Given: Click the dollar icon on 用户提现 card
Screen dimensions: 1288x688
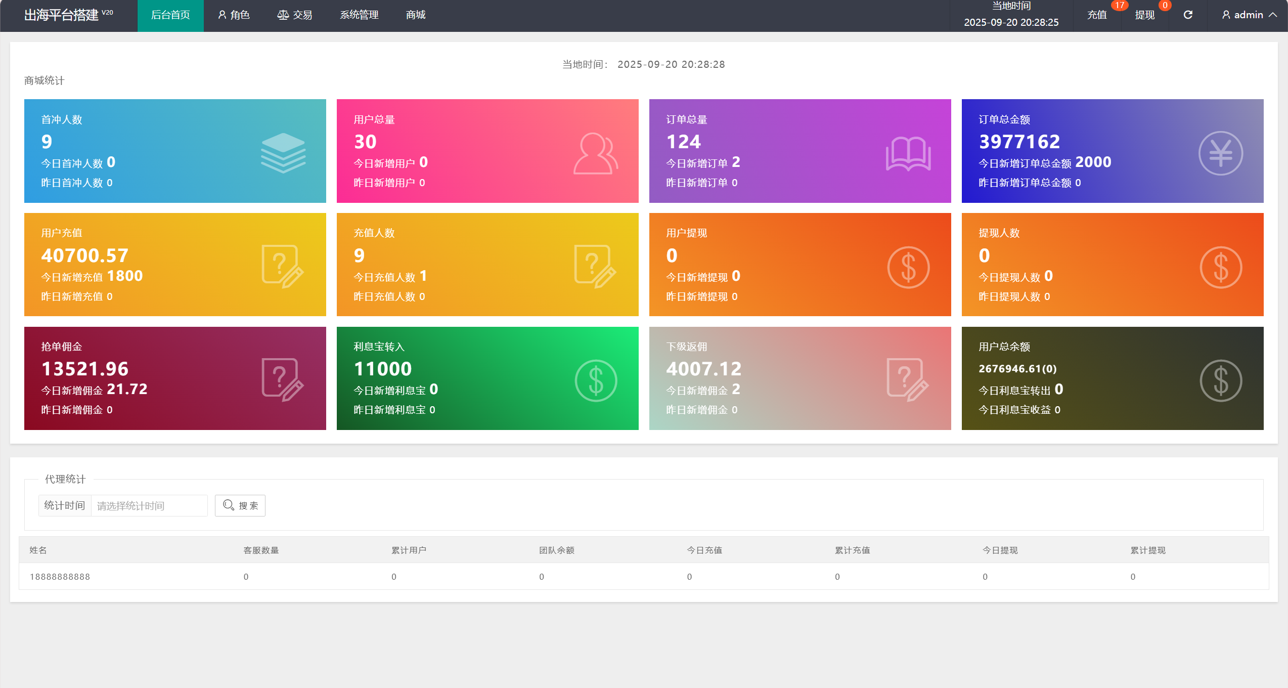Looking at the screenshot, I should [908, 267].
